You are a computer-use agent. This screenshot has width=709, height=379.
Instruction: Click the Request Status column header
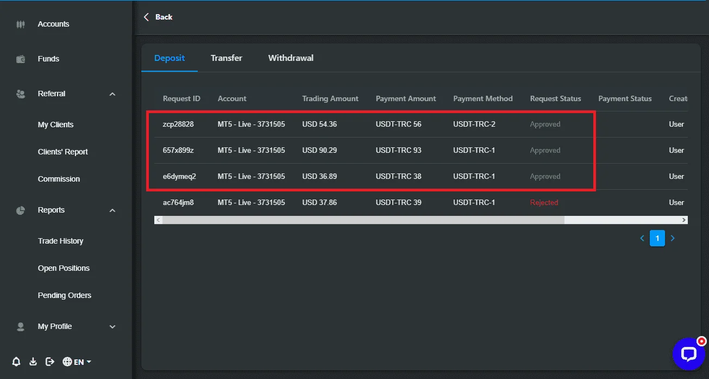pyautogui.click(x=556, y=99)
